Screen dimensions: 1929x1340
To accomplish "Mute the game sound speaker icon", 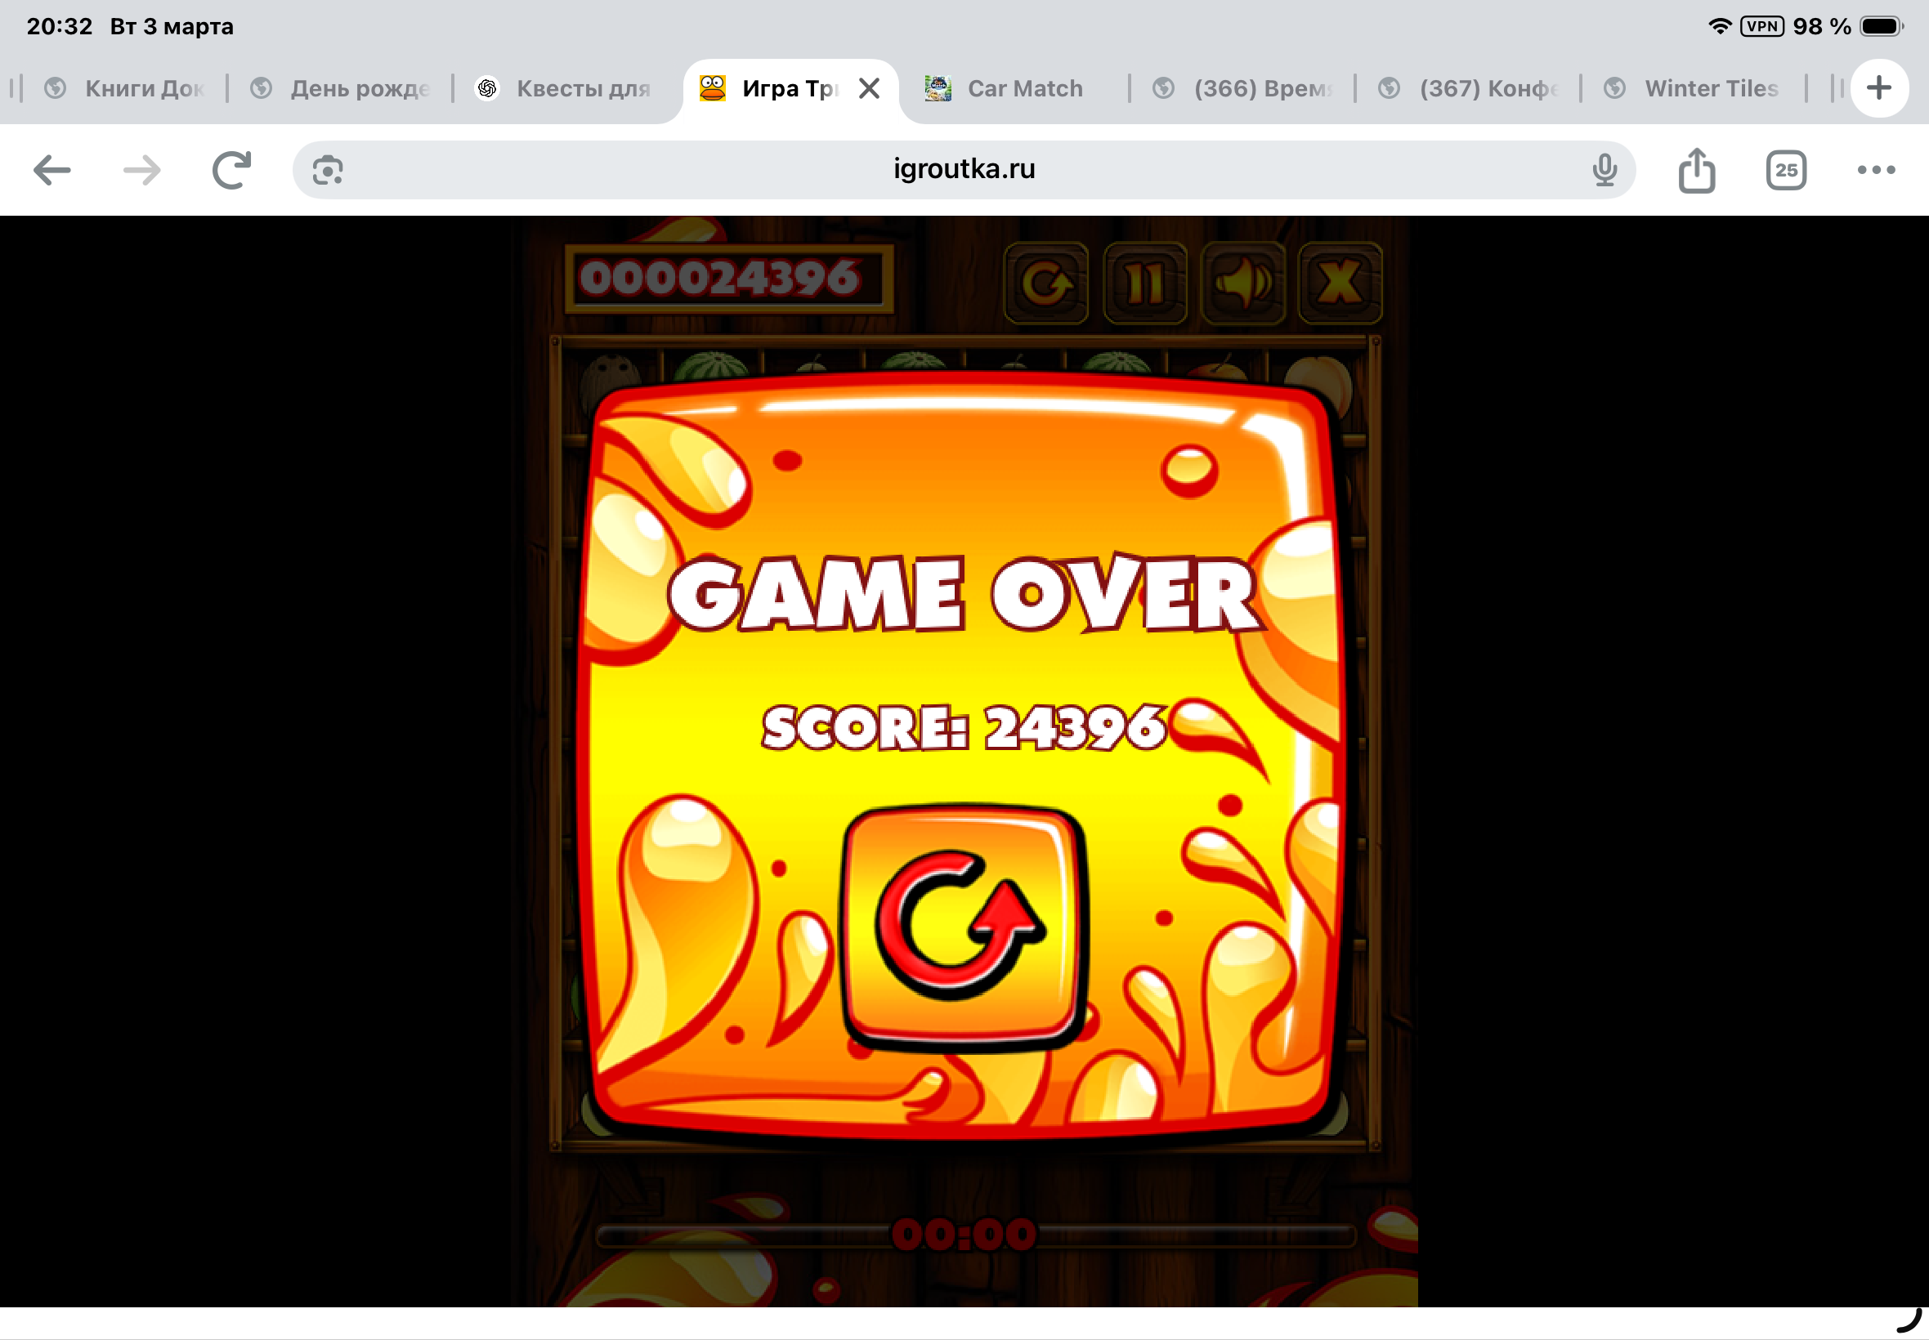I will click(x=1242, y=283).
